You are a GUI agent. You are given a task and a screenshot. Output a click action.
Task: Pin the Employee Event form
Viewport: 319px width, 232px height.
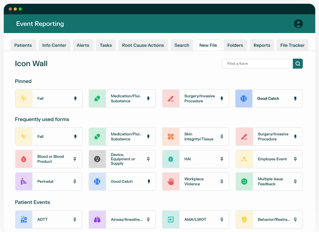(x=295, y=159)
